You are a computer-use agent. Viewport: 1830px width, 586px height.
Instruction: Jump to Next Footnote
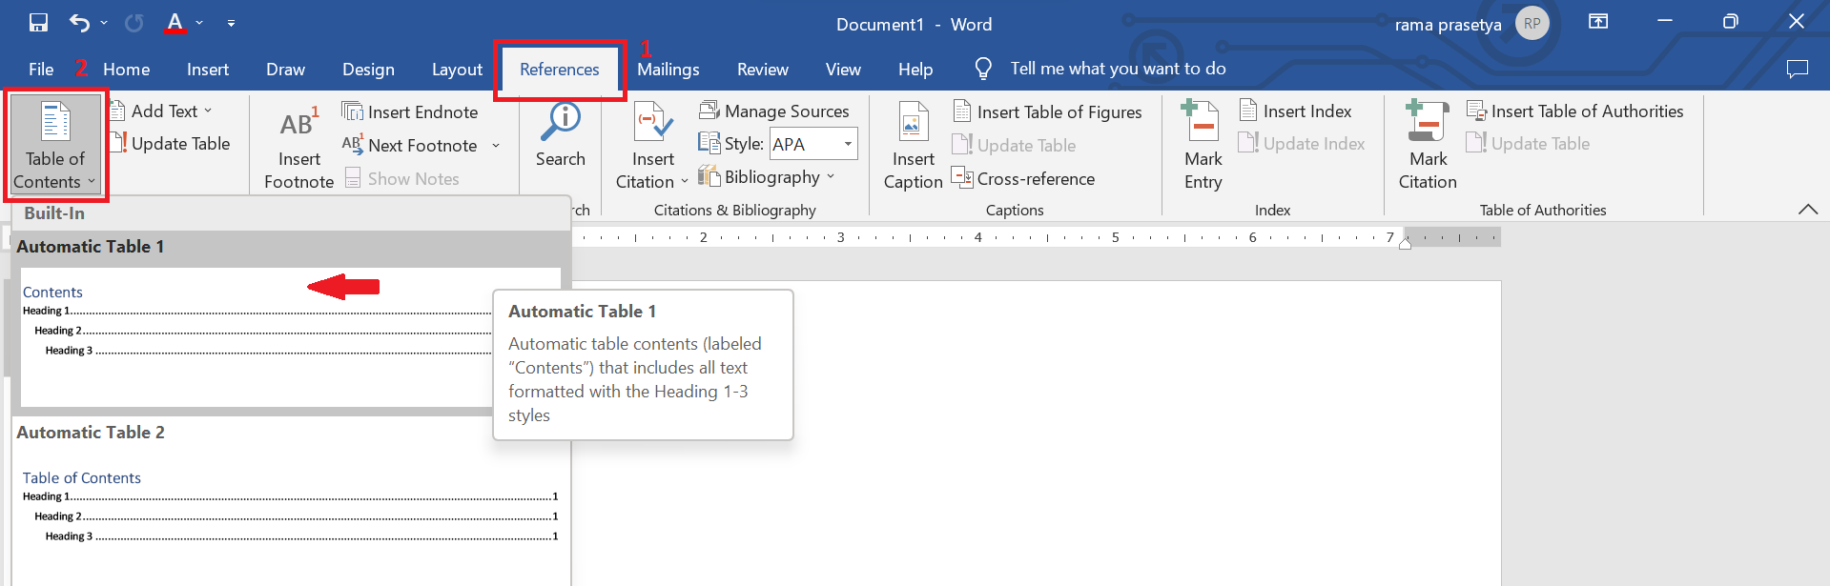click(411, 146)
